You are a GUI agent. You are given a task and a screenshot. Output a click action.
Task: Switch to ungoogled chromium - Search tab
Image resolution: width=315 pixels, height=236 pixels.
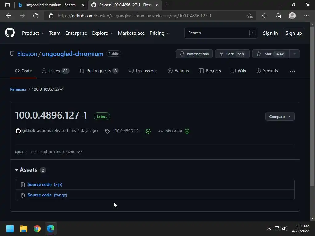(51, 5)
